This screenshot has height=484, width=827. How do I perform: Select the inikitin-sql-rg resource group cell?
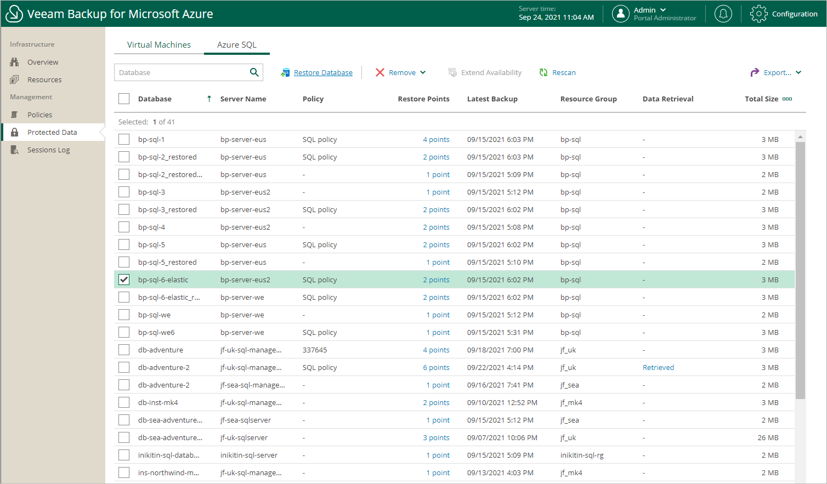[582, 455]
